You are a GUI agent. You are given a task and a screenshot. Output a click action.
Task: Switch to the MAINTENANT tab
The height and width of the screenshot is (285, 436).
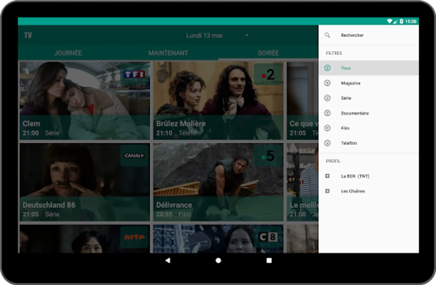click(168, 53)
